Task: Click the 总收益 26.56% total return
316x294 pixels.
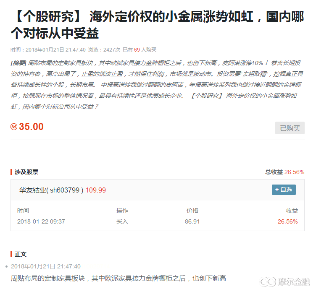Action: pyautogui.click(x=284, y=172)
